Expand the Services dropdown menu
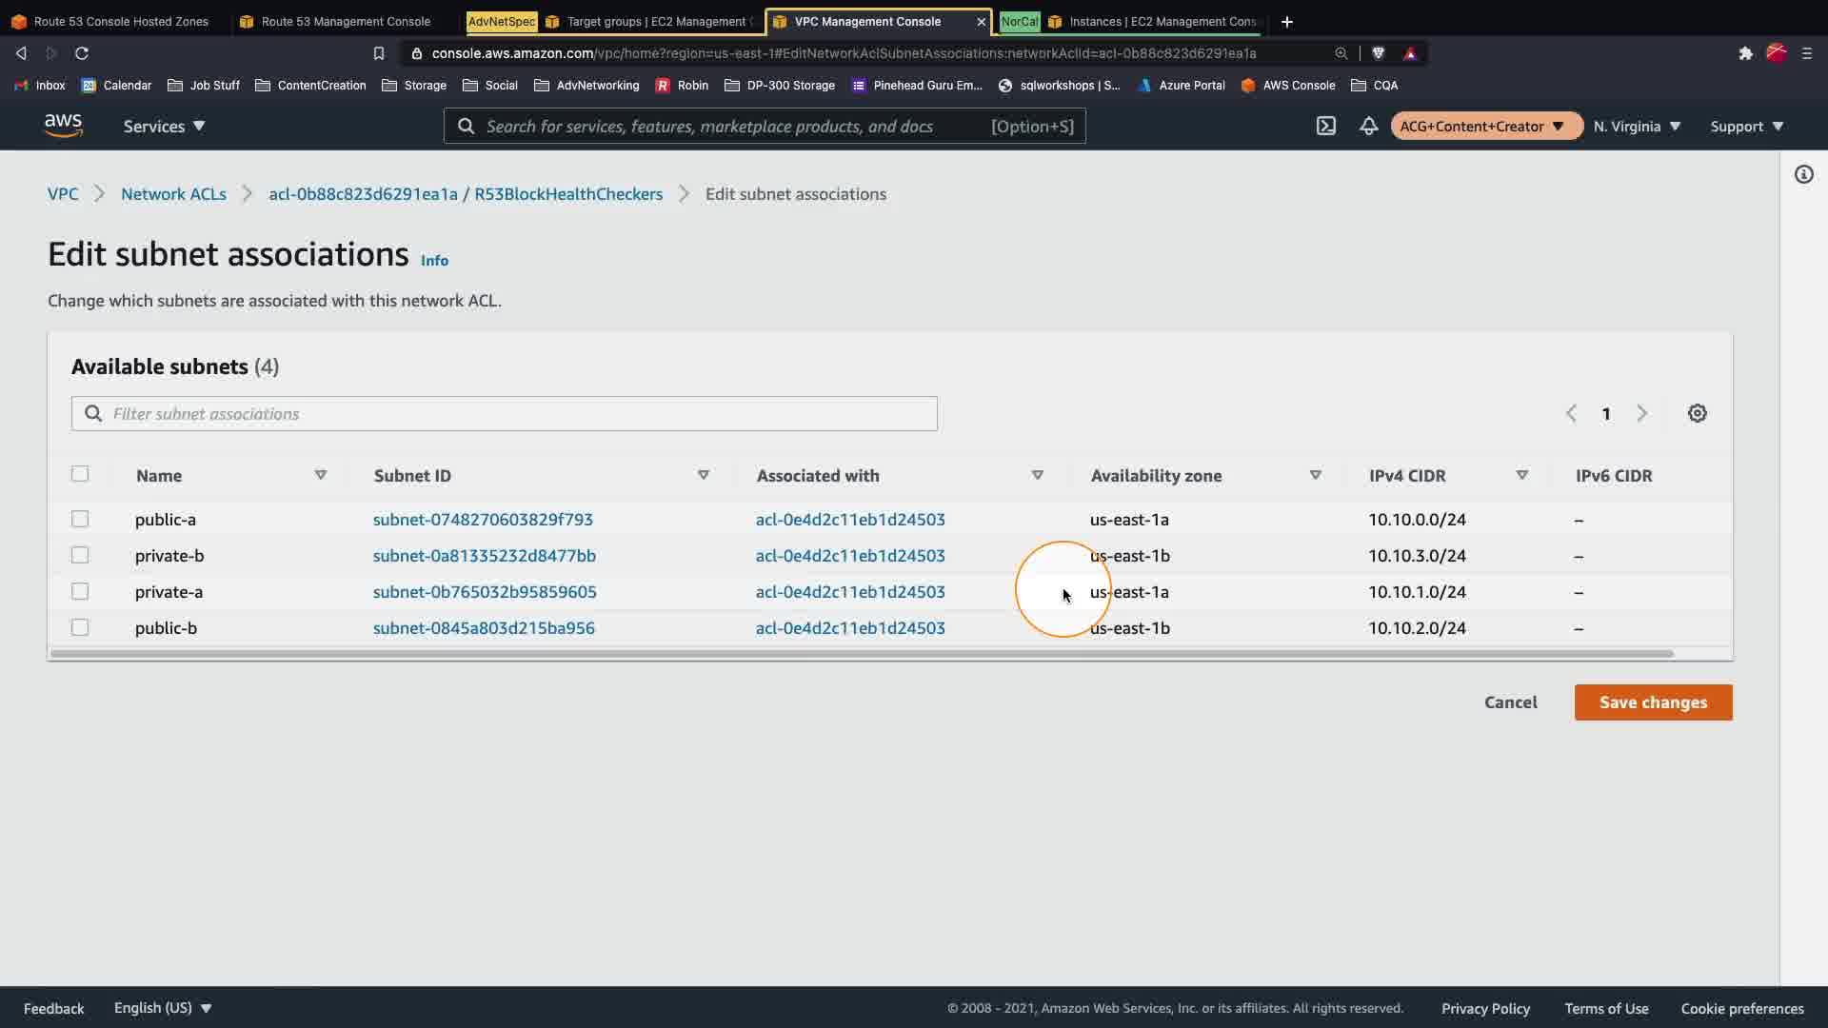 [164, 126]
